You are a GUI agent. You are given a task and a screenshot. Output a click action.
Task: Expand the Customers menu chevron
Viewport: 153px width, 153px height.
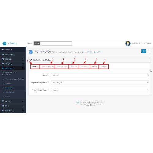click(x=23, y=110)
